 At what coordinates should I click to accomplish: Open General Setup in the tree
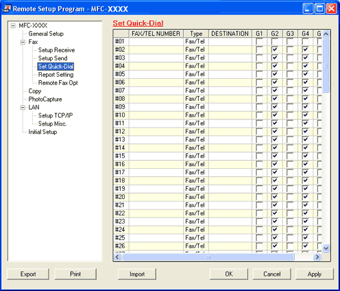(x=46, y=34)
